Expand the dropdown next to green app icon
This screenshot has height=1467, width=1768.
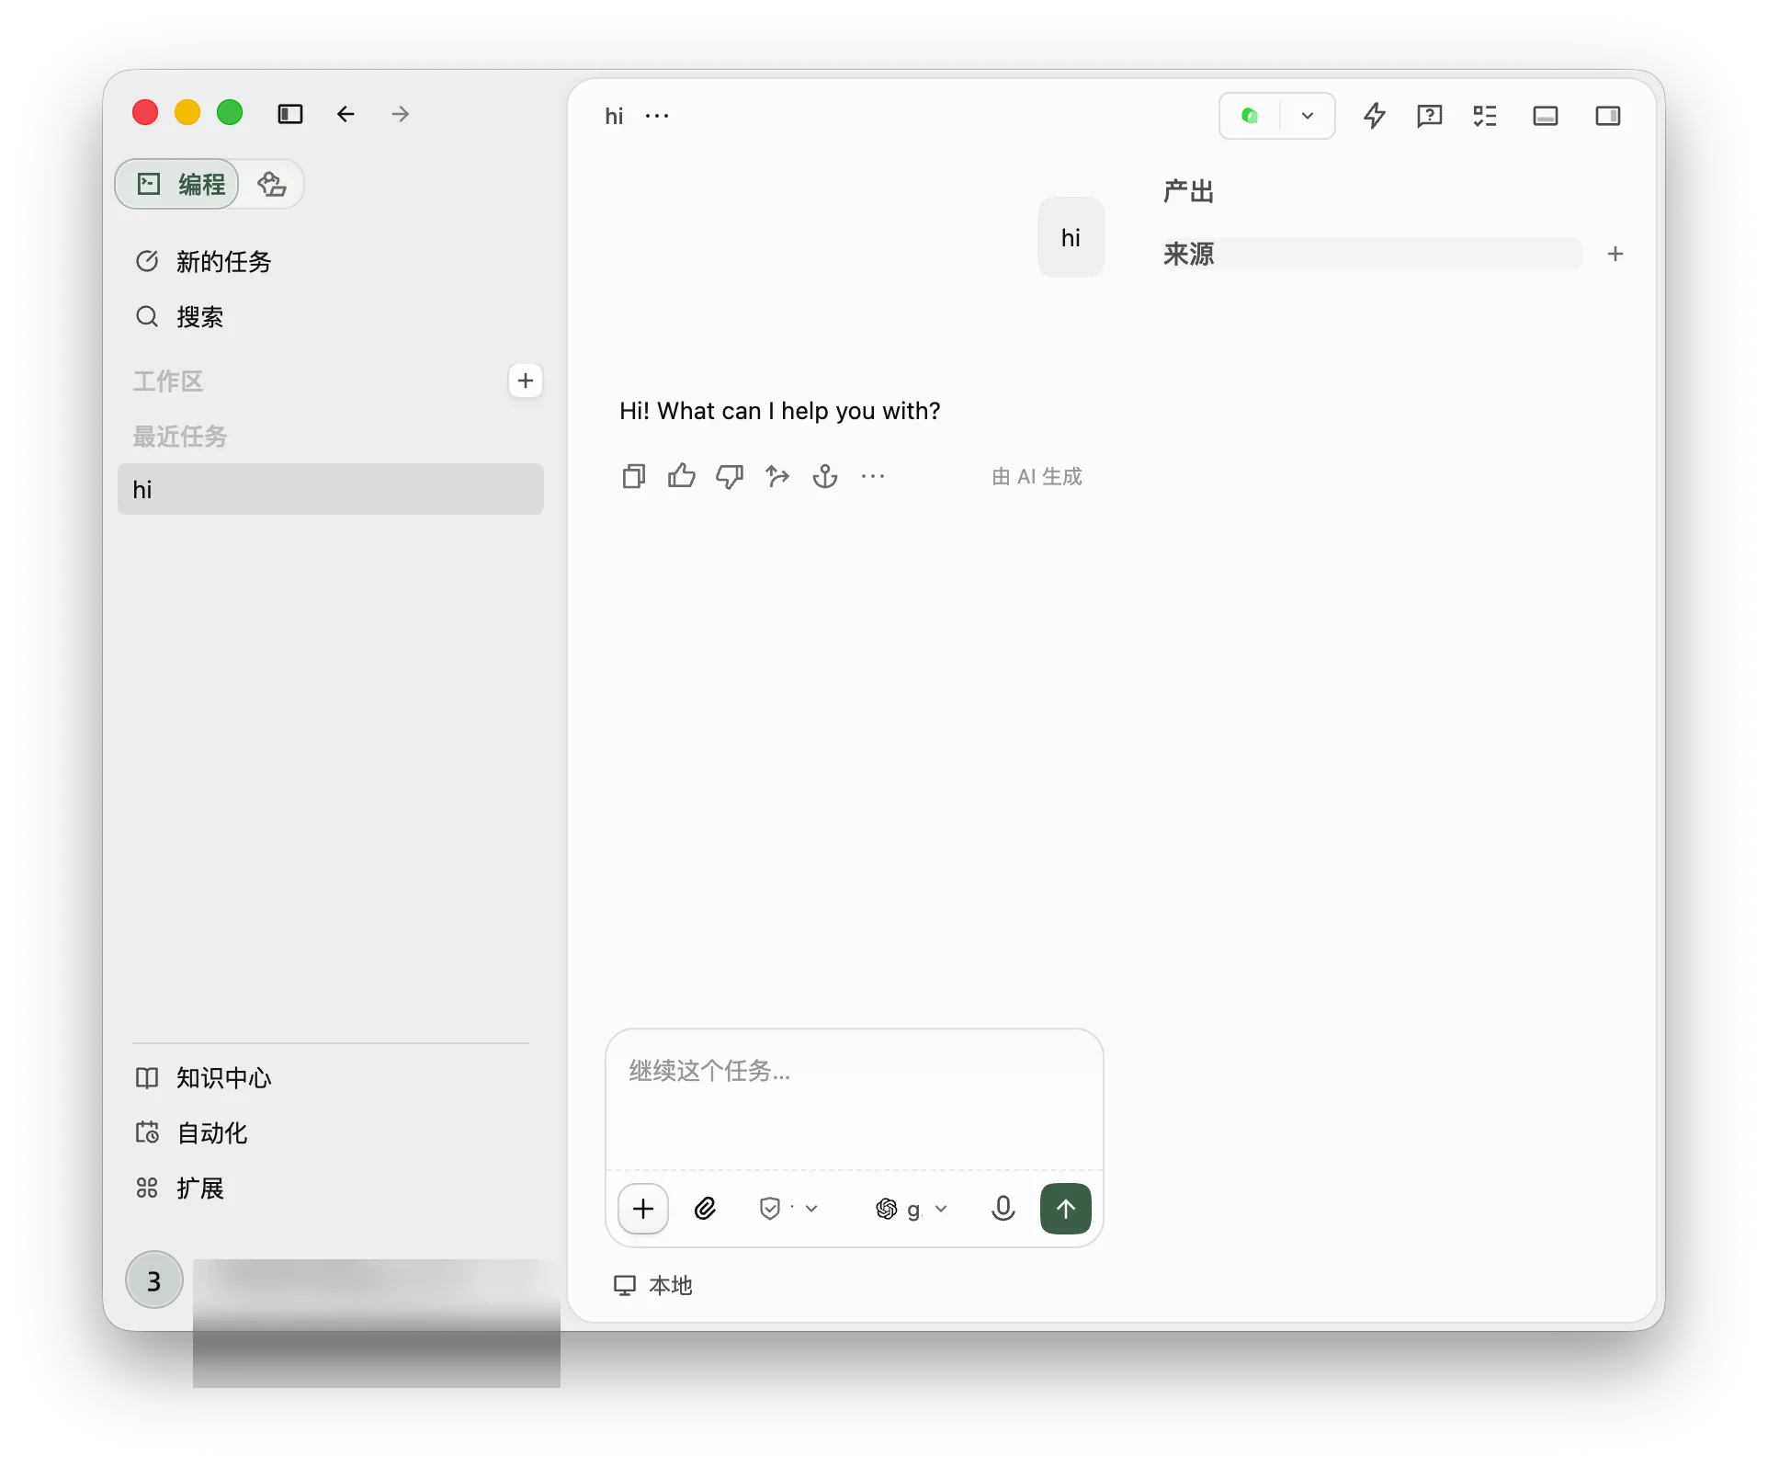tap(1308, 116)
